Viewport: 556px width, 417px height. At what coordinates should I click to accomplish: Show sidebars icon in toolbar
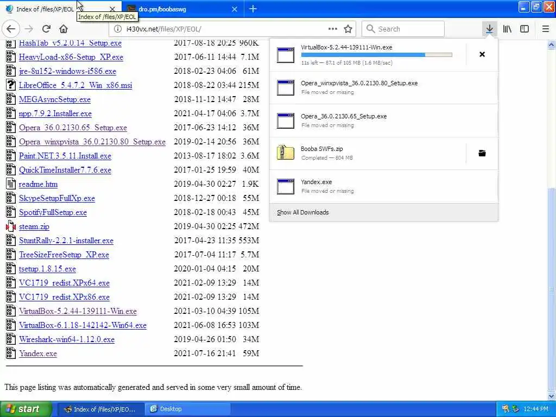click(525, 29)
